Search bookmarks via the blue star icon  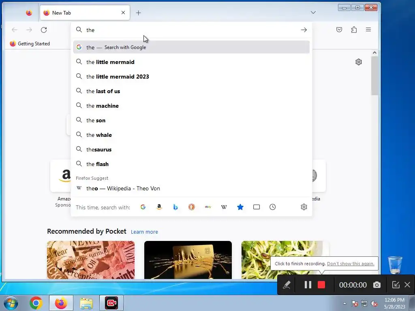[x=240, y=207]
